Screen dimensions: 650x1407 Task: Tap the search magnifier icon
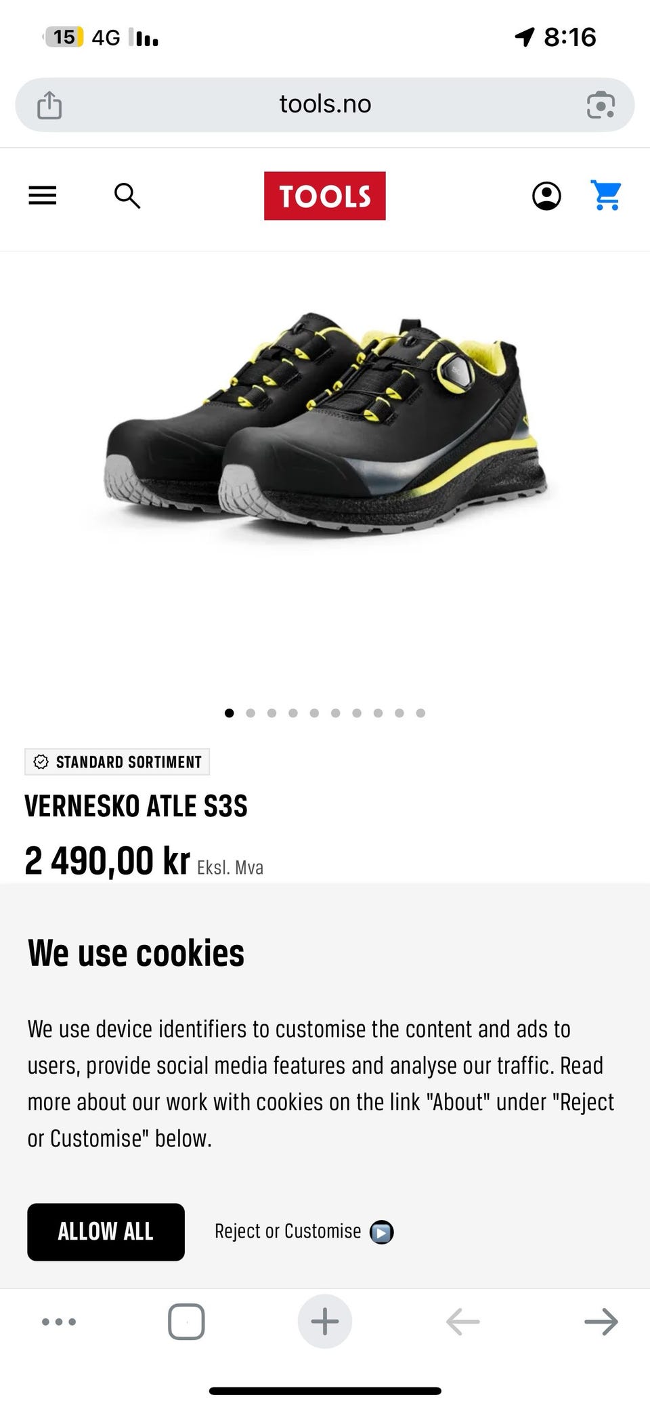pyautogui.click(x=127, y=196)
